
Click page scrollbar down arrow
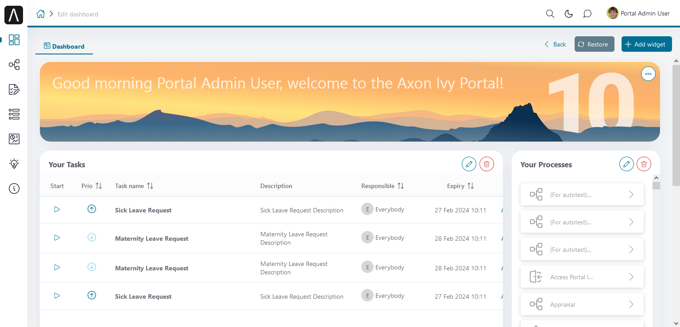pos(676,323)
